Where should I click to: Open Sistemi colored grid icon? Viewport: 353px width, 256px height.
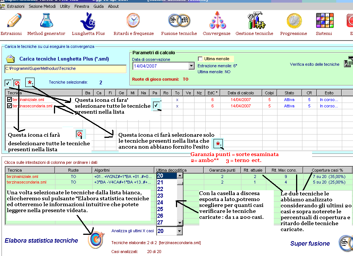tap(325, 20)
